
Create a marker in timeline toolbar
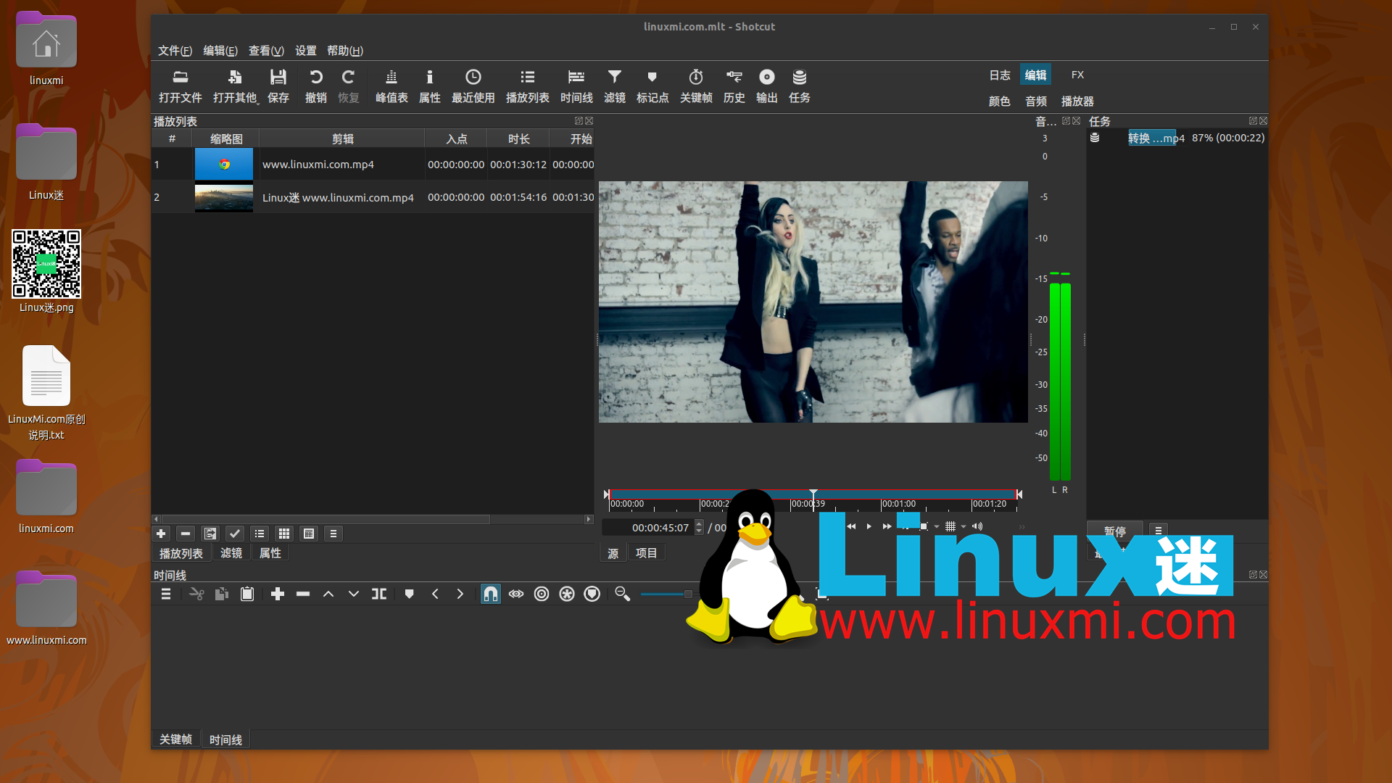pyautogui.click(x=410, y=594)
